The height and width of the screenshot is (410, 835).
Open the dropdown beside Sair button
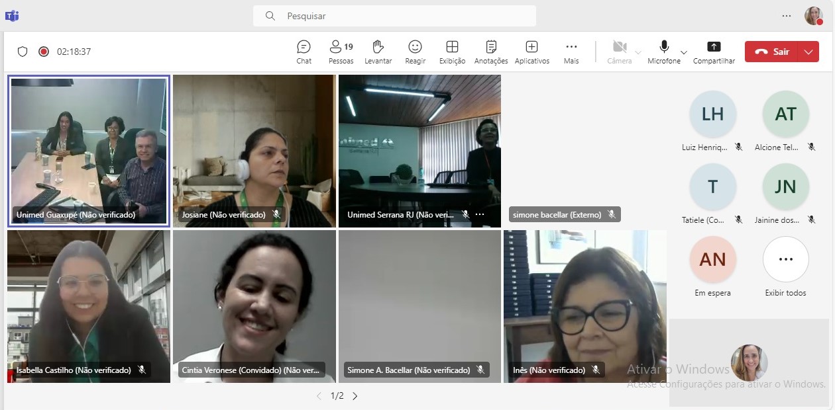point(808,52)
